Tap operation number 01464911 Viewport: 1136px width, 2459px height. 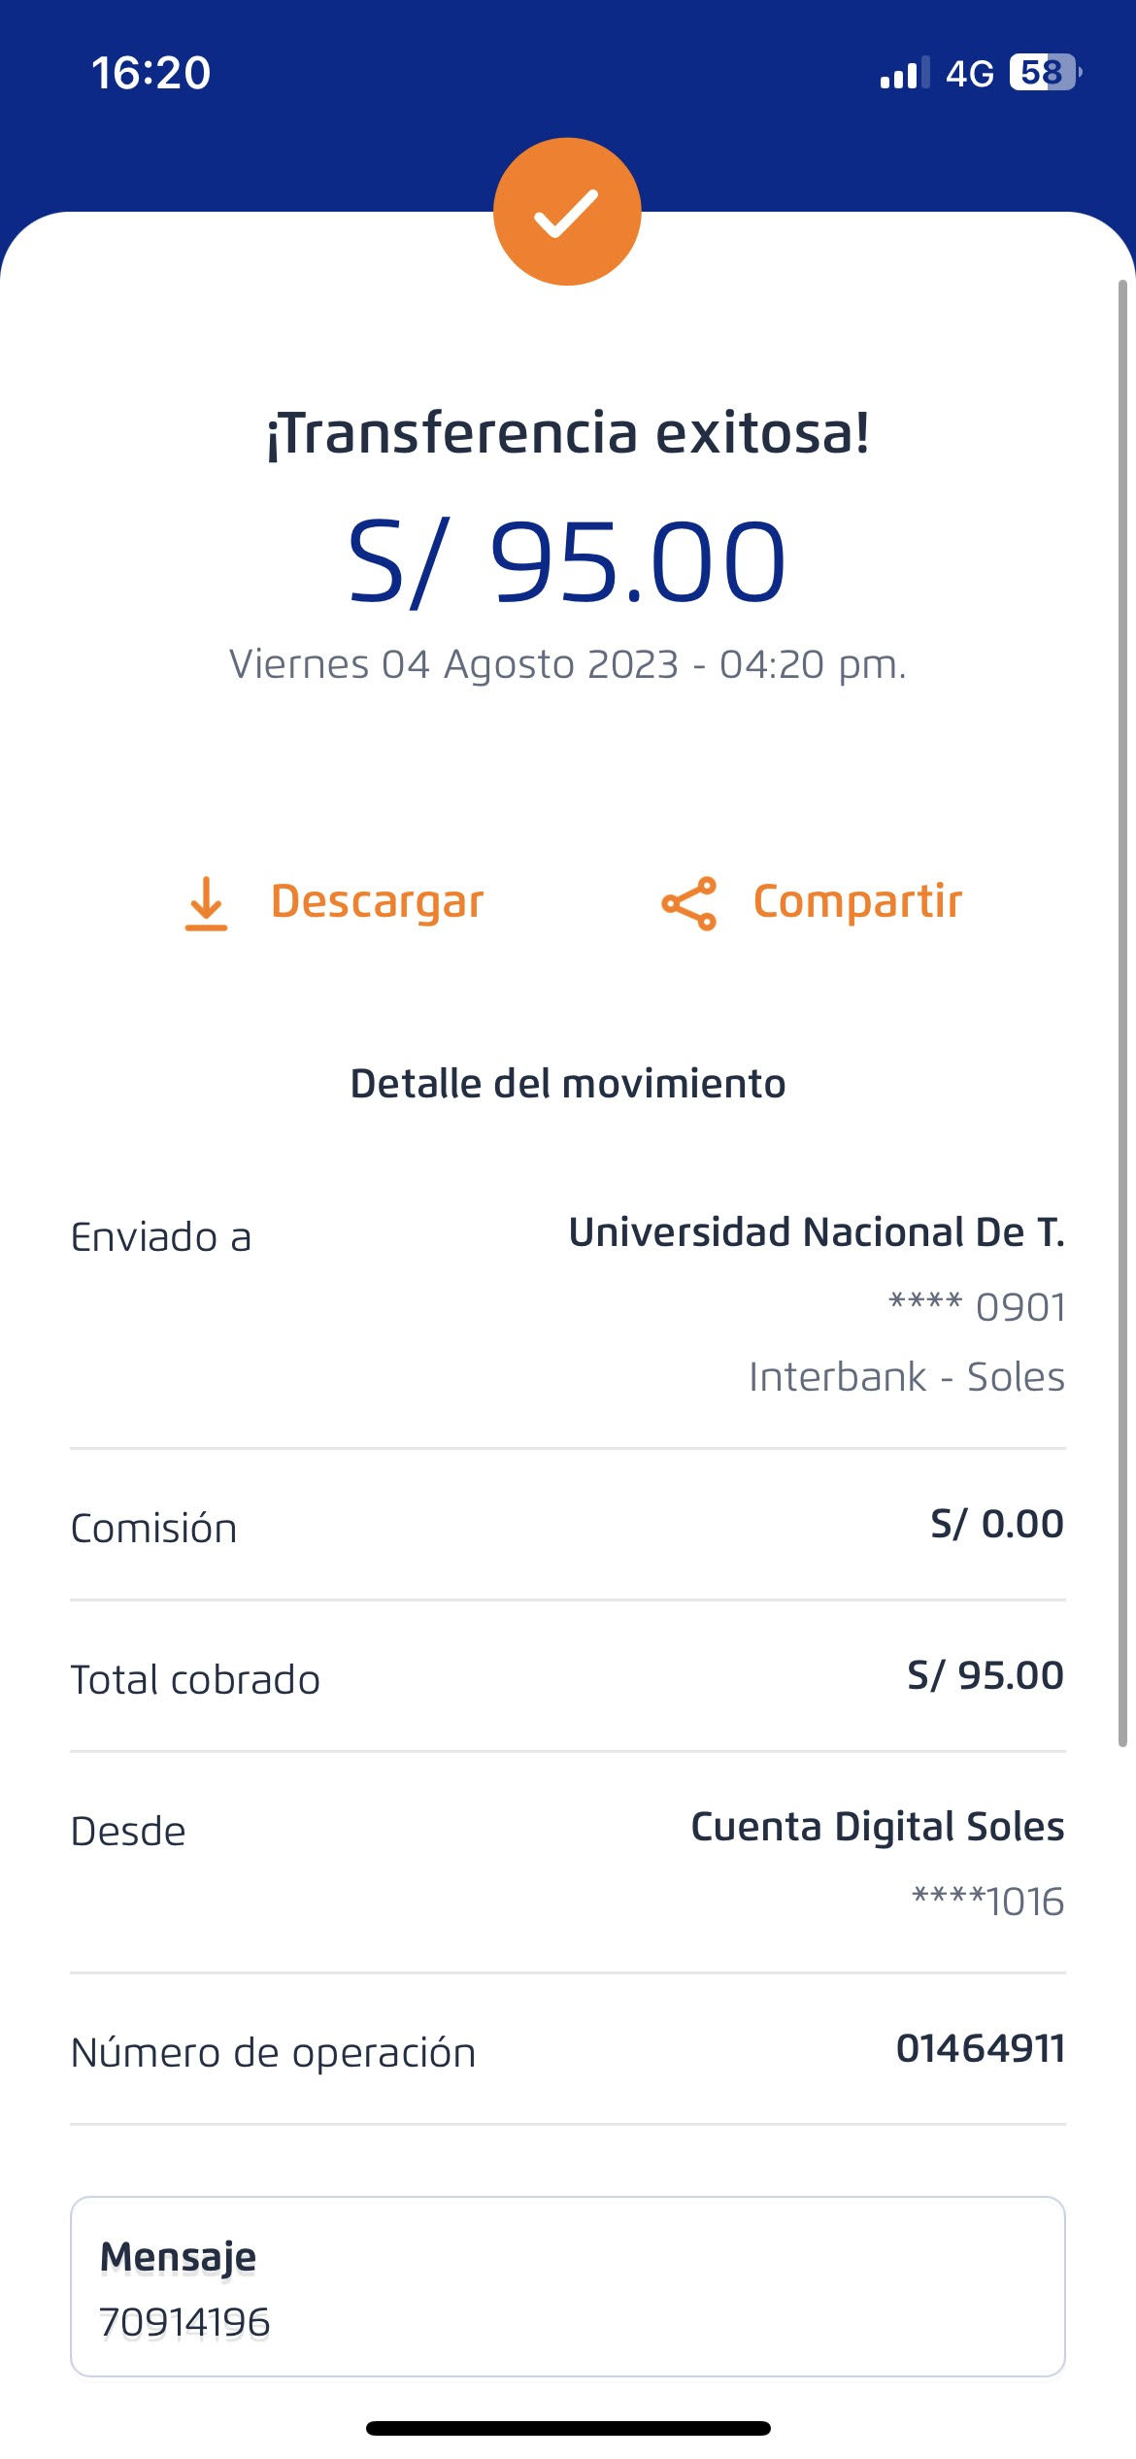pos(980,2048)
